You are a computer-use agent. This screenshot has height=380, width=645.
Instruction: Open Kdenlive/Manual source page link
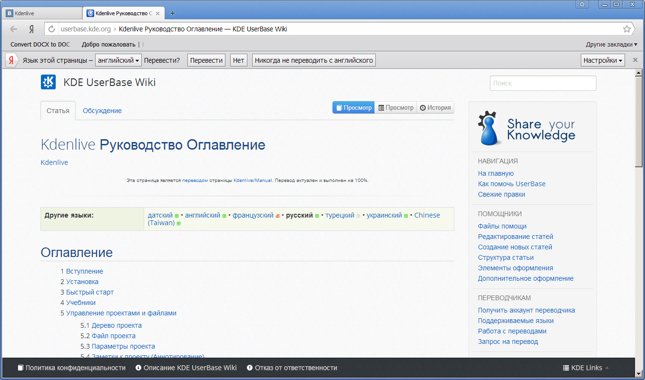coord(253,180)
